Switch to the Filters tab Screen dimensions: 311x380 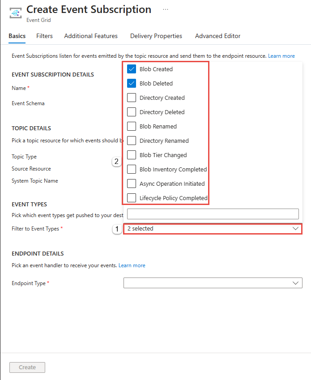point(44,36)
